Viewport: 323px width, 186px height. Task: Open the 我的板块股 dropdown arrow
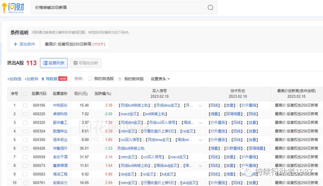(x=120, y=79)
